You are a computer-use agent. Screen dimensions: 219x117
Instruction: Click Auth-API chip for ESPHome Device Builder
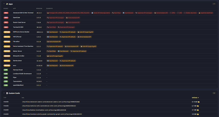[x=85, y=32]
